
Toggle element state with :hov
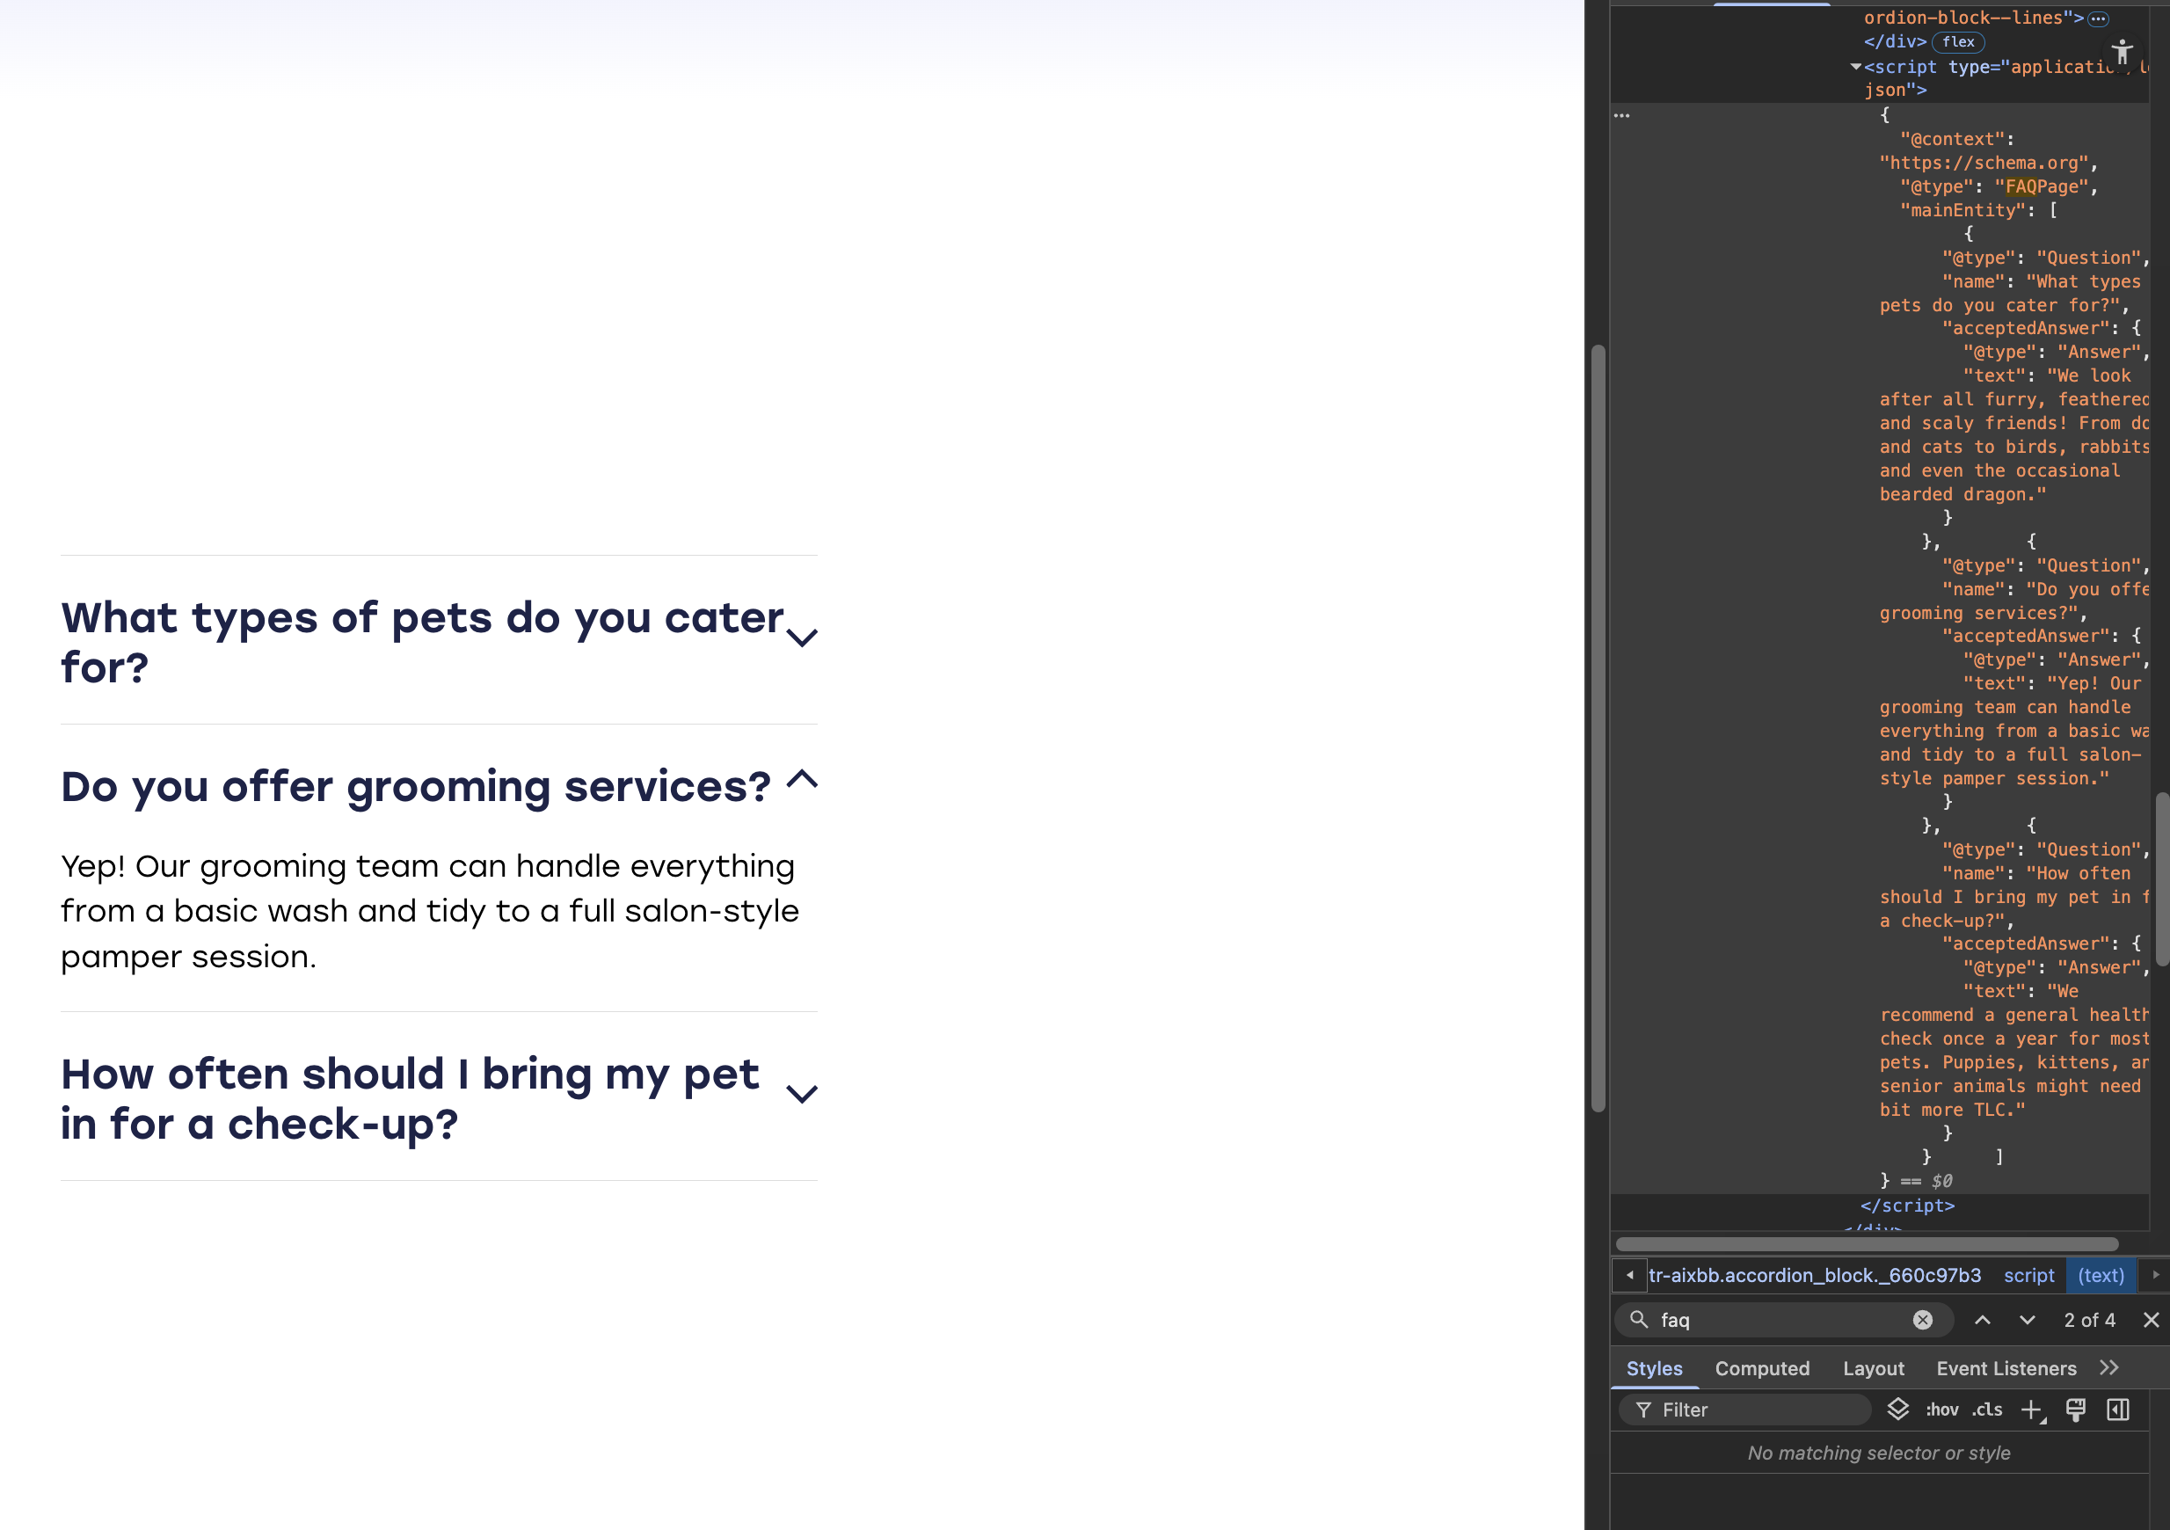(x=1942, y=1410)
